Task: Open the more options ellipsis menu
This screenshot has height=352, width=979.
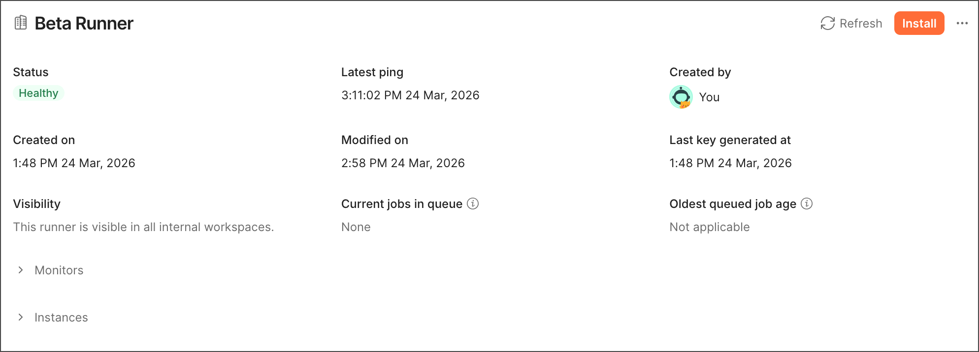Action: [x=962, y=23]
